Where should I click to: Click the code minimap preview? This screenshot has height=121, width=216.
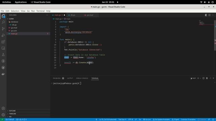[x=206, y=23]
